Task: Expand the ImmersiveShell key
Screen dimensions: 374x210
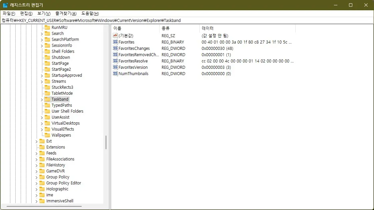Action: (36, 201)
